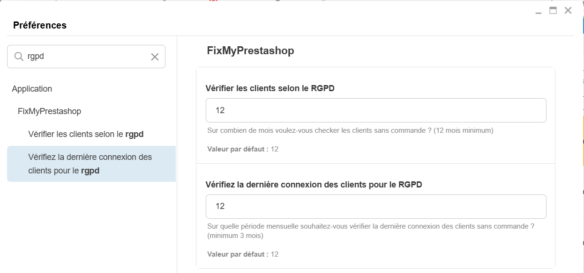This screenshot has width=584, height=273.
Task: Click the input under Vérifiez la dernière connexion setting
Action: pyautogui.click(x=375, y=207)
